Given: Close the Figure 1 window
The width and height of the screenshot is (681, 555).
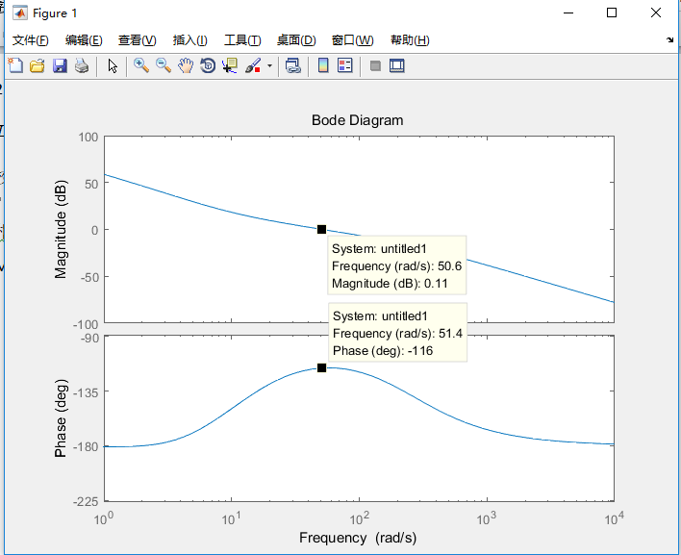Looking at the screenshot, I should click(656, 13).
